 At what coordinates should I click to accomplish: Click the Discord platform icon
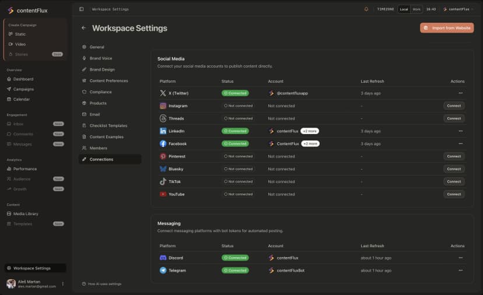coord(163,258)
